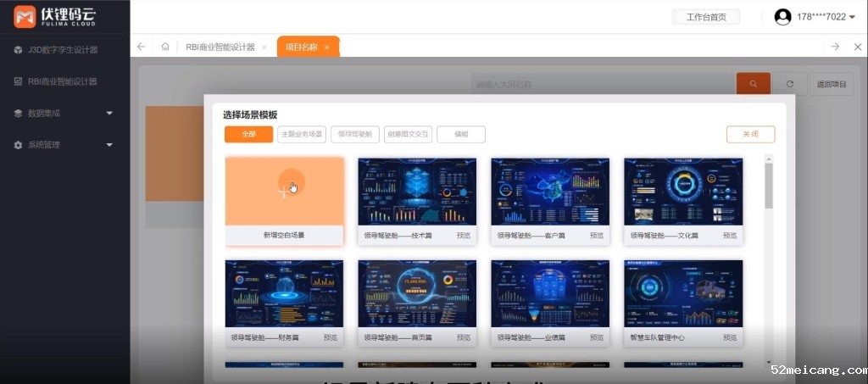Switch to the RBI商业智能设计器 tab
This screenshot has width=868, height=384.
point(220,47)
